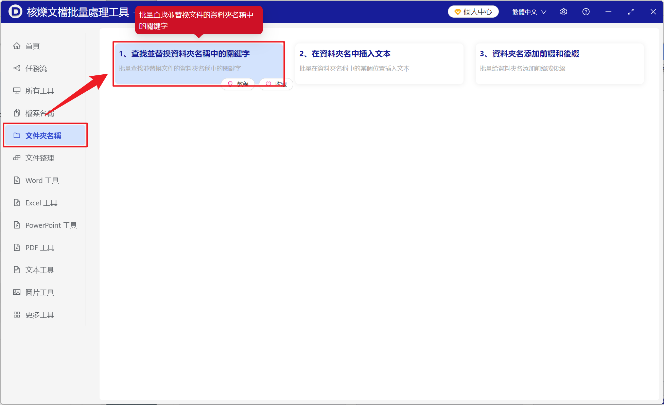The image size is (664, 405).
Task: Select 檔案名稱 in the sidebar
Action: pos(39,113)
